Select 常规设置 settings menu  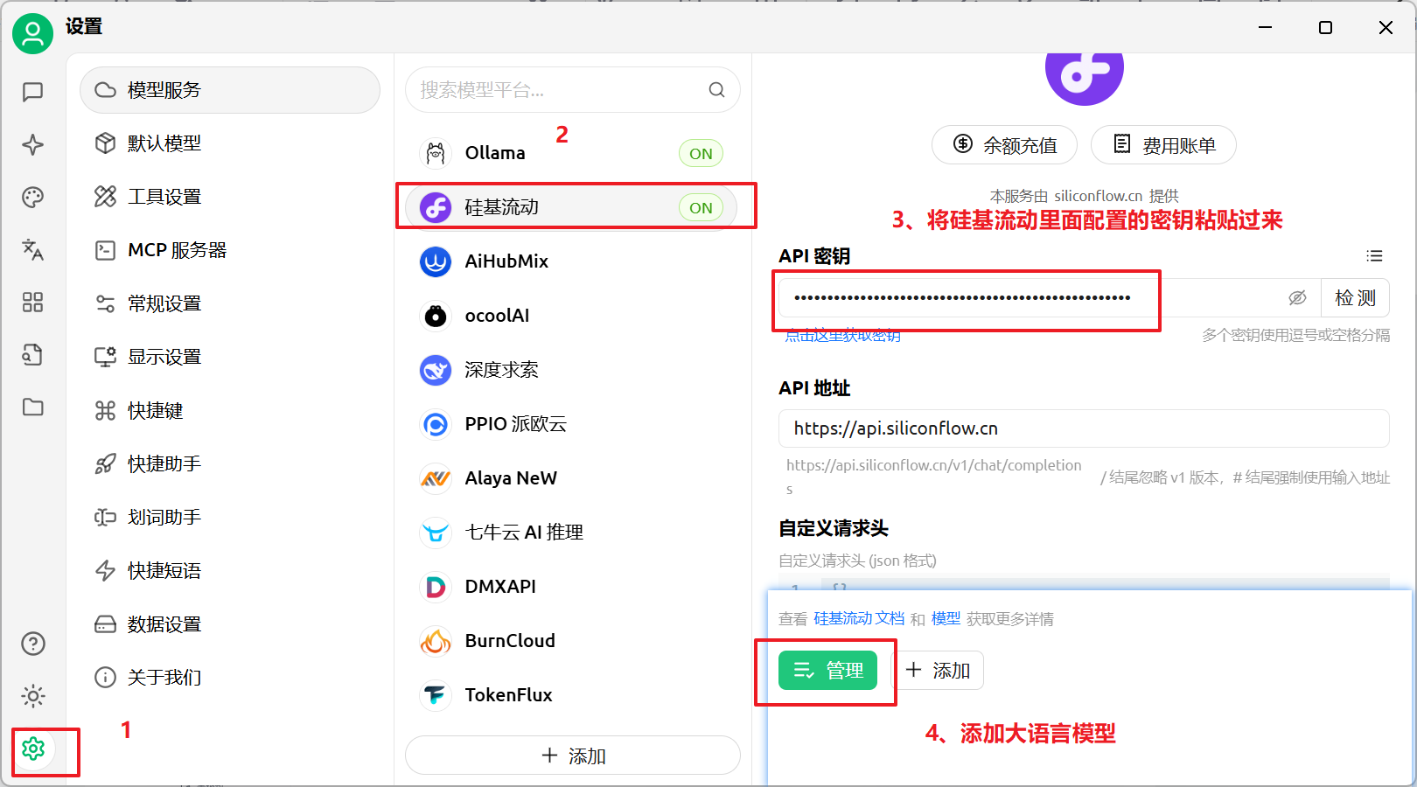point(230,303)
